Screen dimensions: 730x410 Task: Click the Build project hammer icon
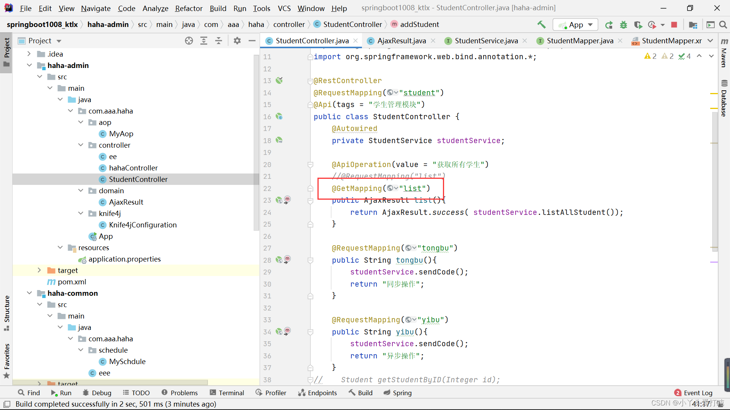[541, 25]
